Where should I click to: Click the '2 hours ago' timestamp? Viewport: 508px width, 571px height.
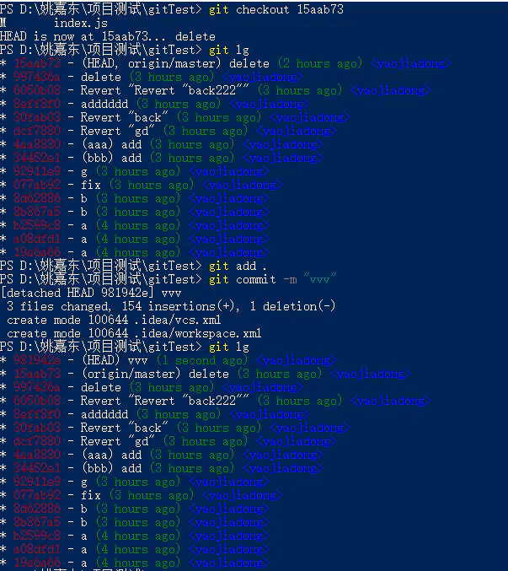tap(320, 63)
